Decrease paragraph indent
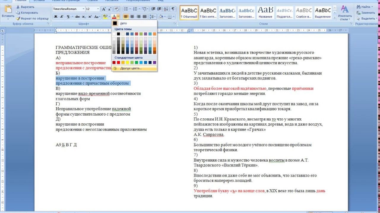 [153, 9]
